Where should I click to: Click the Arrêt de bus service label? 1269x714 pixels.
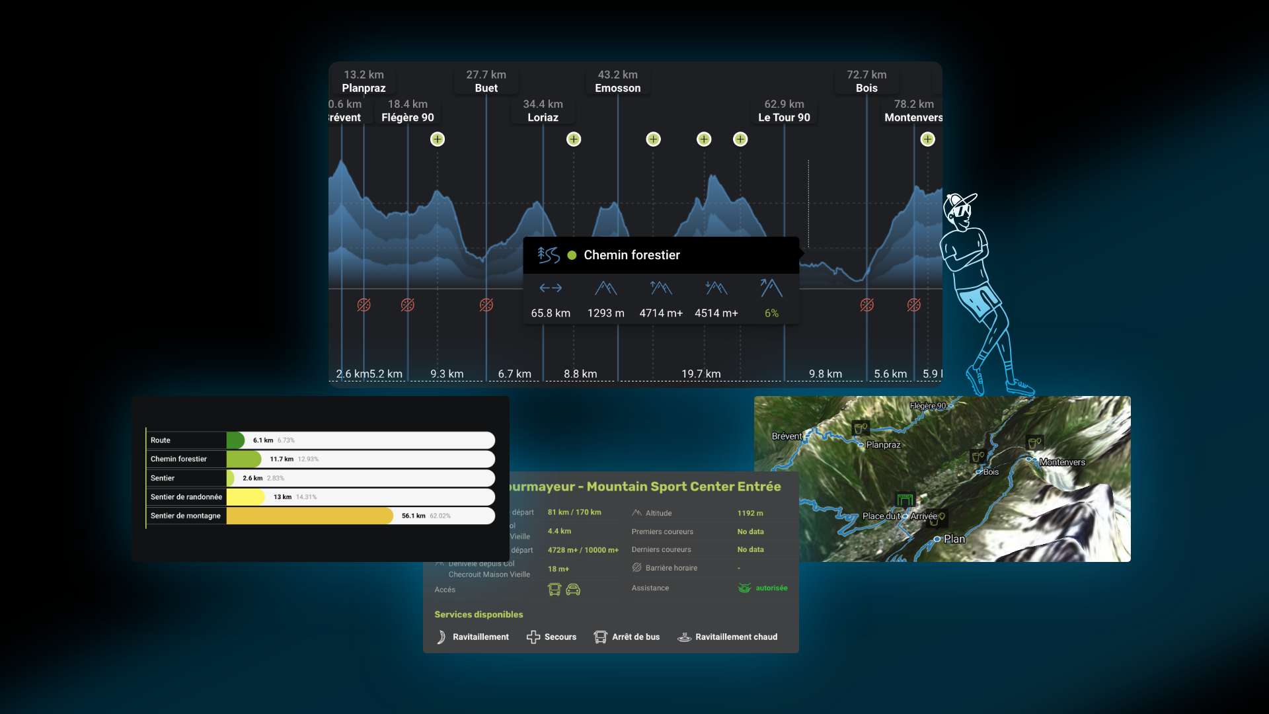(636, 637)
